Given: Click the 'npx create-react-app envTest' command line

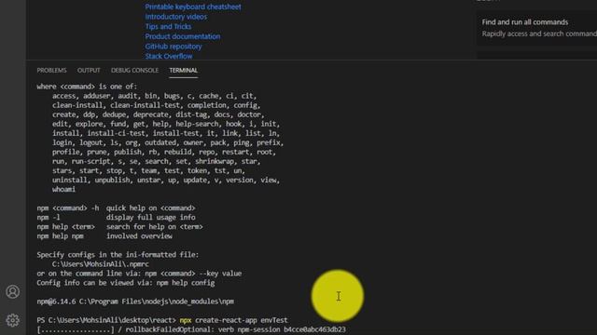Looking at the screenshot, I should (x=234, y=320).
